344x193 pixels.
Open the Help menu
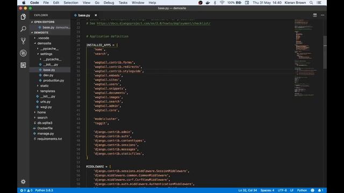(152, 3)
